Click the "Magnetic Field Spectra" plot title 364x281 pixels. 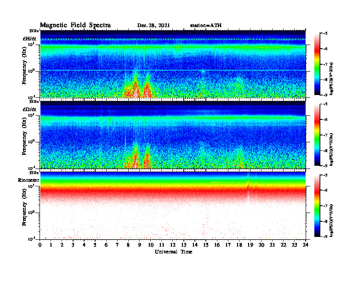[75, 25]
